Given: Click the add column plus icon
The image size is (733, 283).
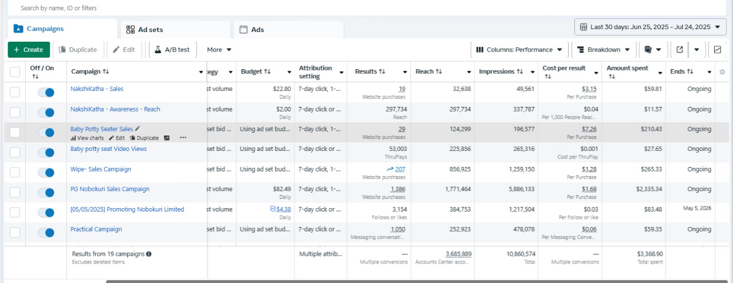Looking at the screenshot, I should [722, 72].
